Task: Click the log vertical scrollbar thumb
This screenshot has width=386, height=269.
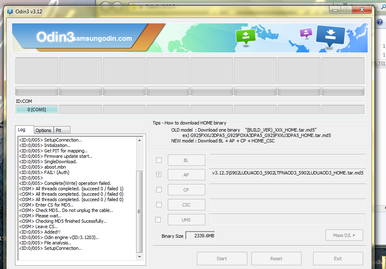Action: [139, 212]
